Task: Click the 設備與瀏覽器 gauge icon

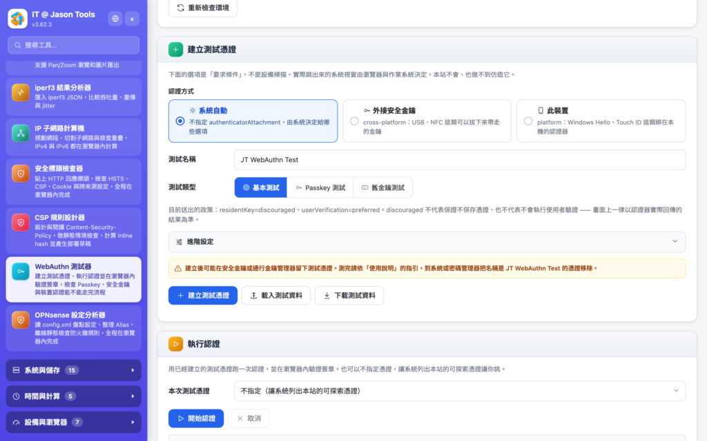Action: (x=17, y=422)
